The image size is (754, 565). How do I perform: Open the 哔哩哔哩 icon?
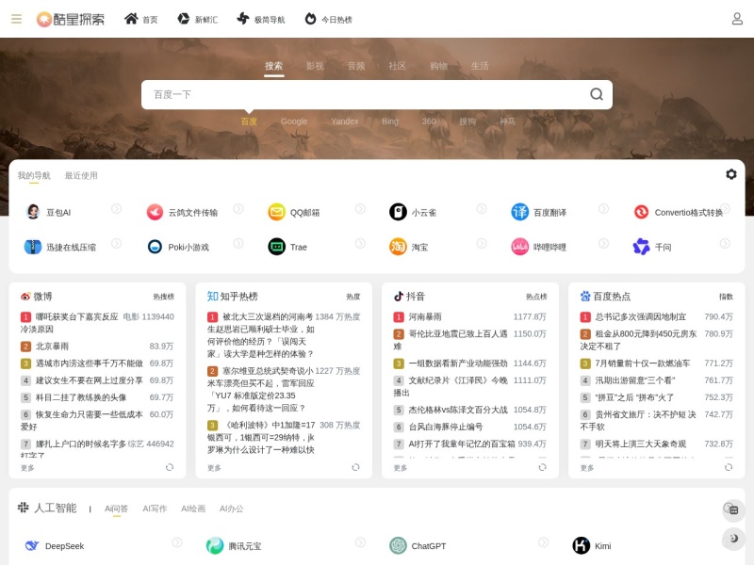coord(520,247)
